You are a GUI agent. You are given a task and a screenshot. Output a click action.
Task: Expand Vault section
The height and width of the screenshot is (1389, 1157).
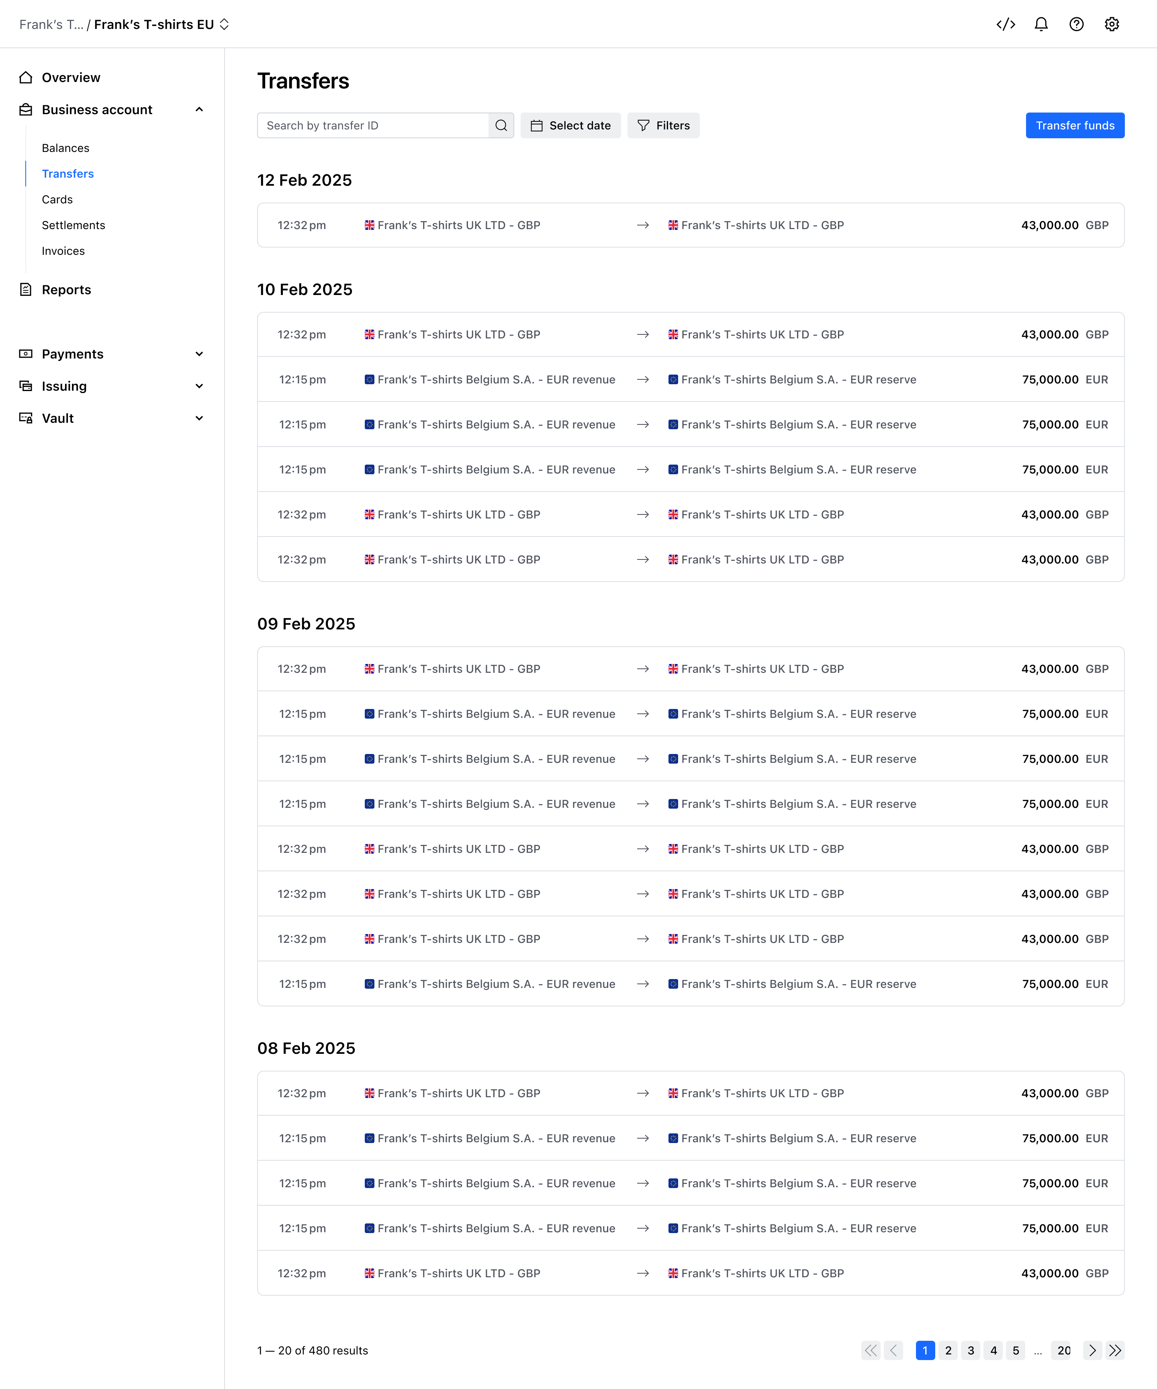[199, 418]
